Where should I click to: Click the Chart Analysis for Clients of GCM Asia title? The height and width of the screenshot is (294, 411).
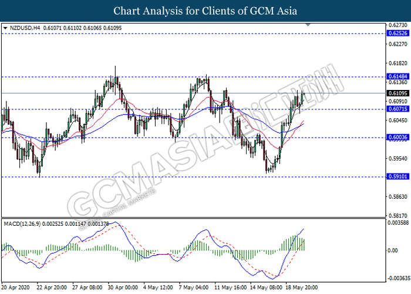click(206, 11)
